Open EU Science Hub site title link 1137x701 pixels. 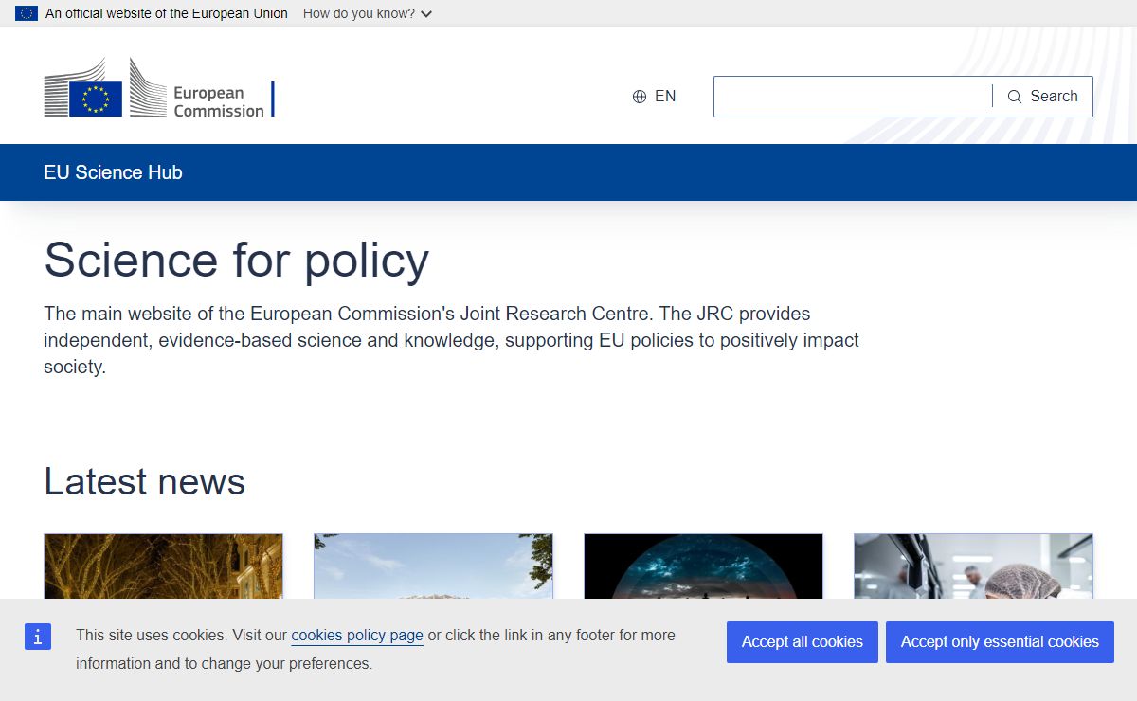(x=113, y=172)
